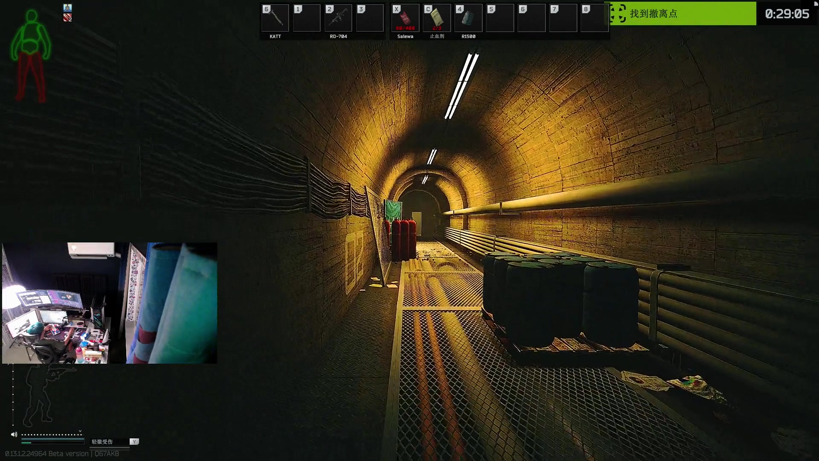Select the KATT melee weapon slot
The width and height of the screenshot is (819, 461).
[x=275, y=18]
